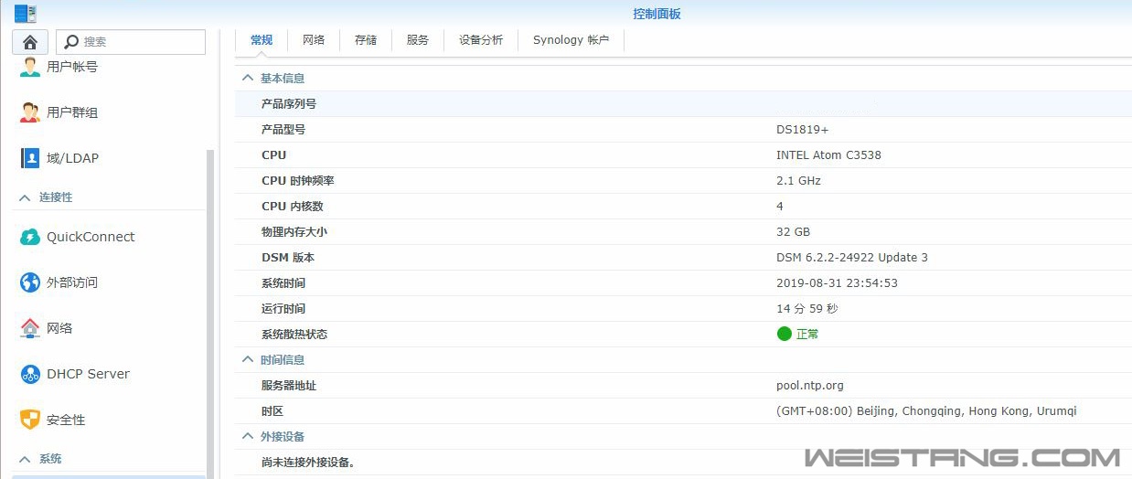Click the Control Panel app icon in title bar

tap(26, 14)
